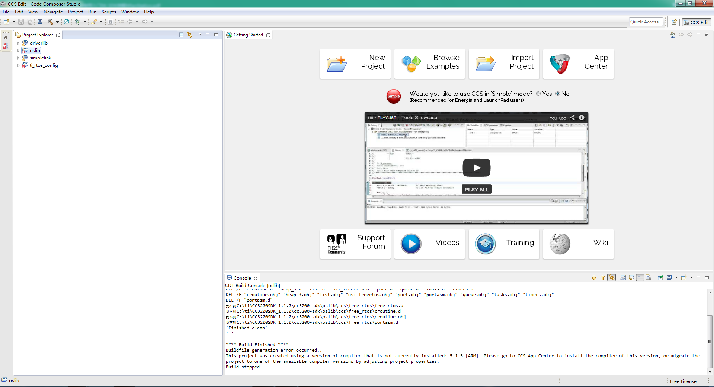The image size is (714, 387).
Task: Click Previous Error up arrow in Console
Action: [x=603, y=277]
